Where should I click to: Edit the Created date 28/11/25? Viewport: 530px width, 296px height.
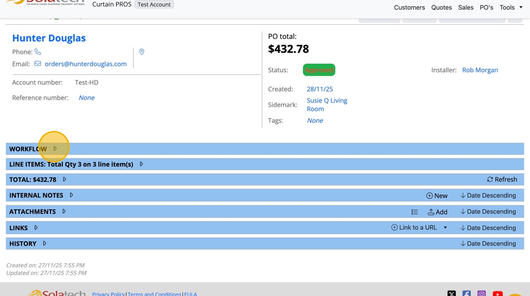click(x=320, y=89)
